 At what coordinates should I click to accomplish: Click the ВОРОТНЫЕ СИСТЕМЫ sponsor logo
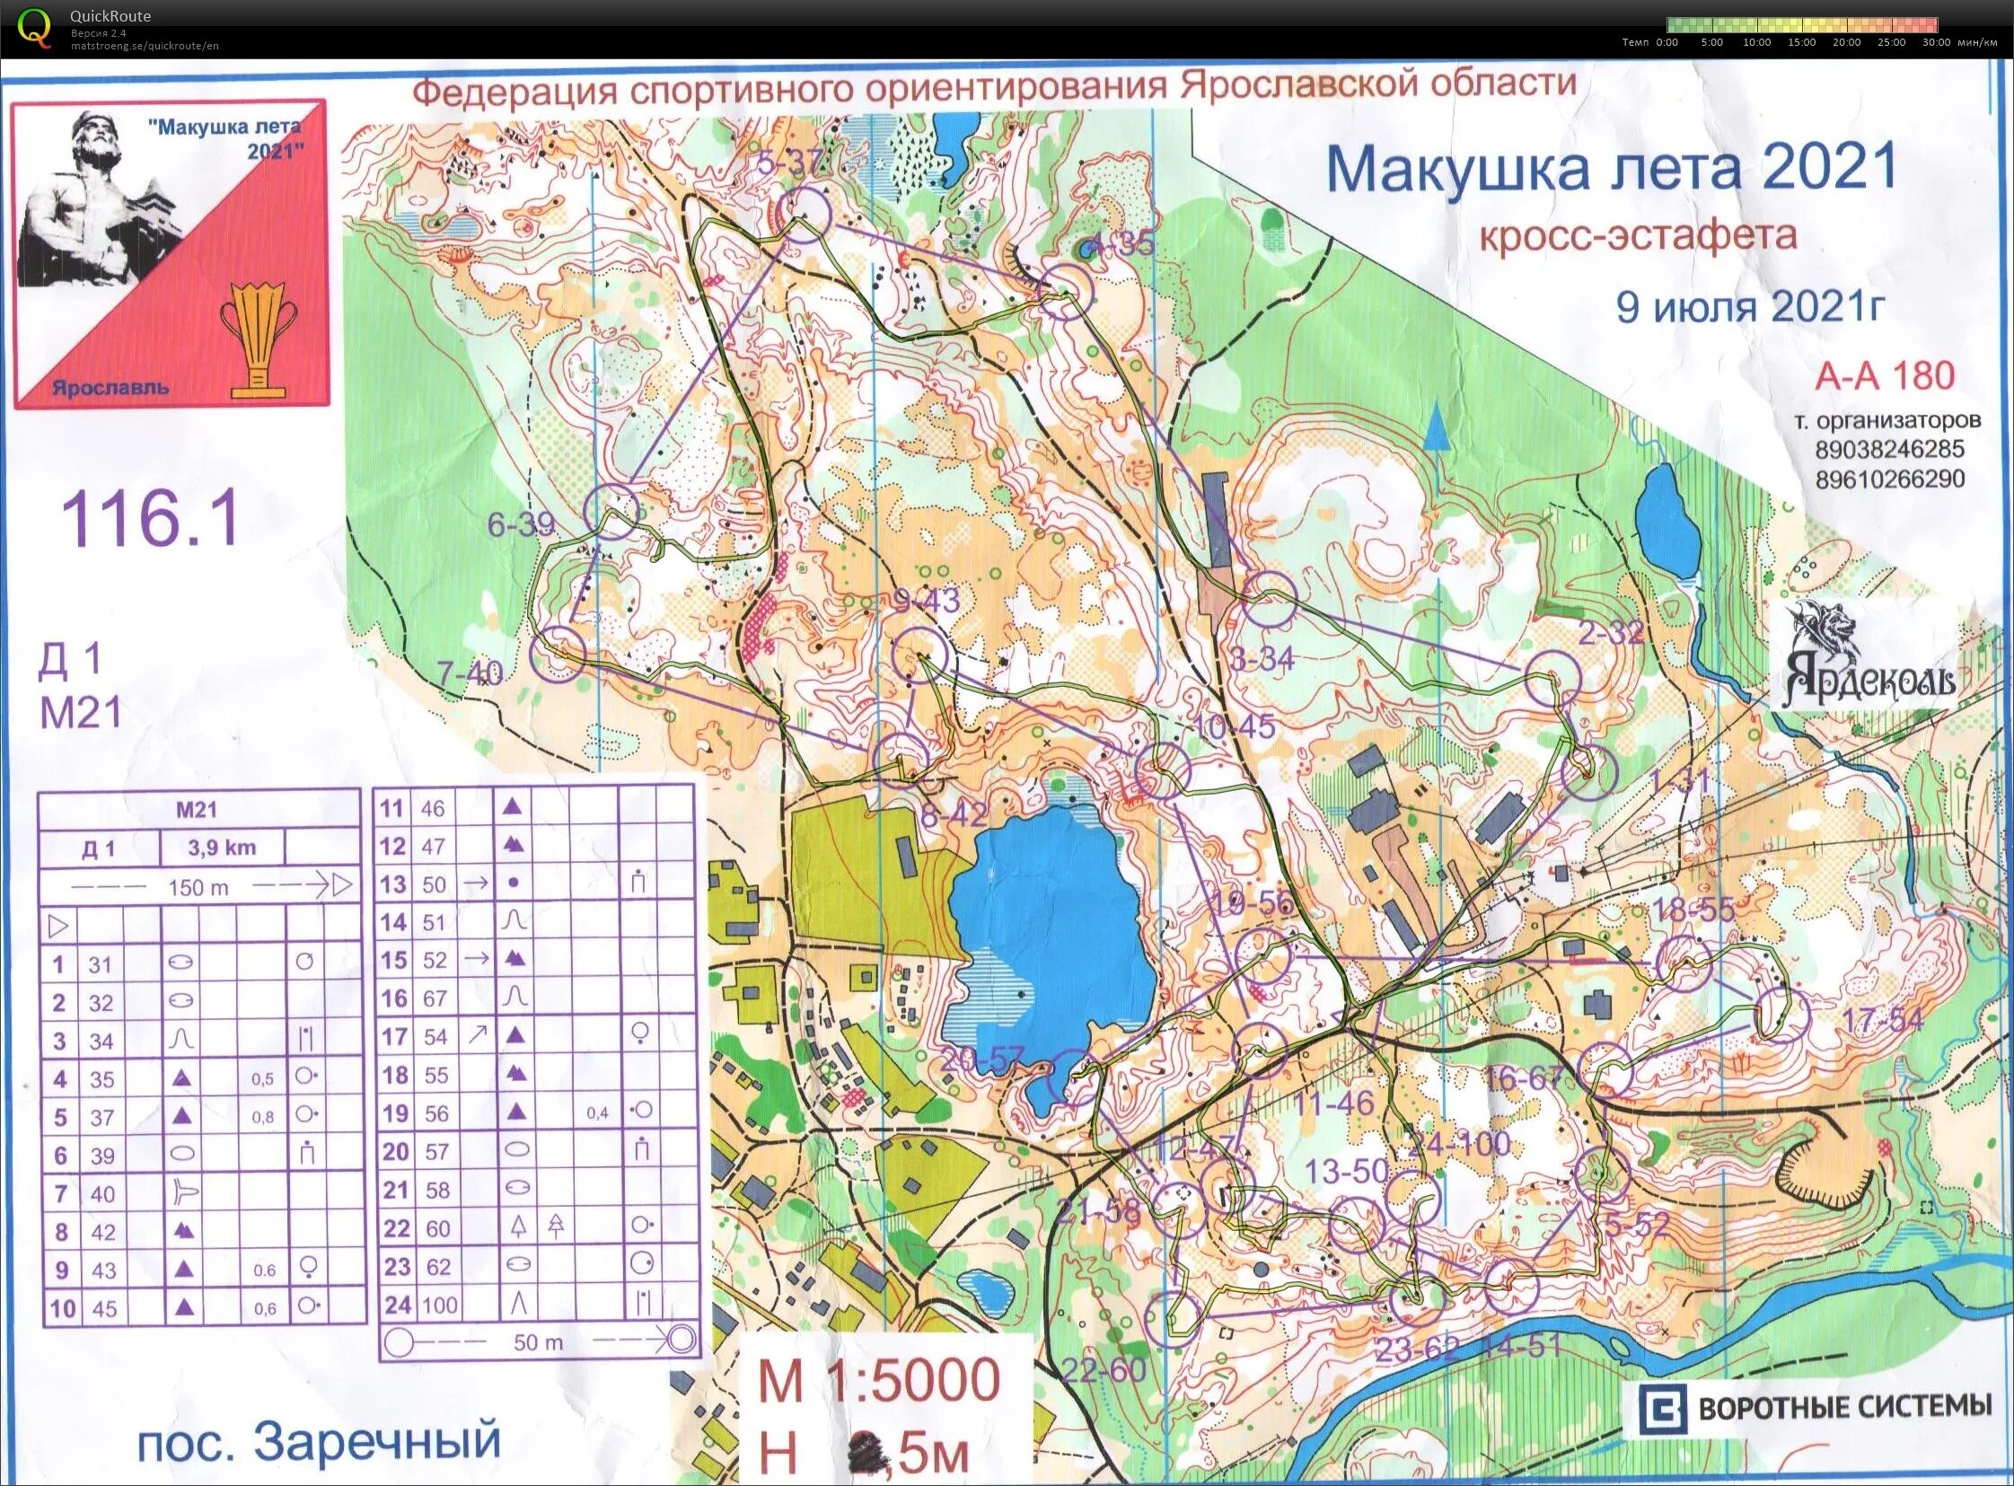pyautogui.click(x=1814, y=1408)
